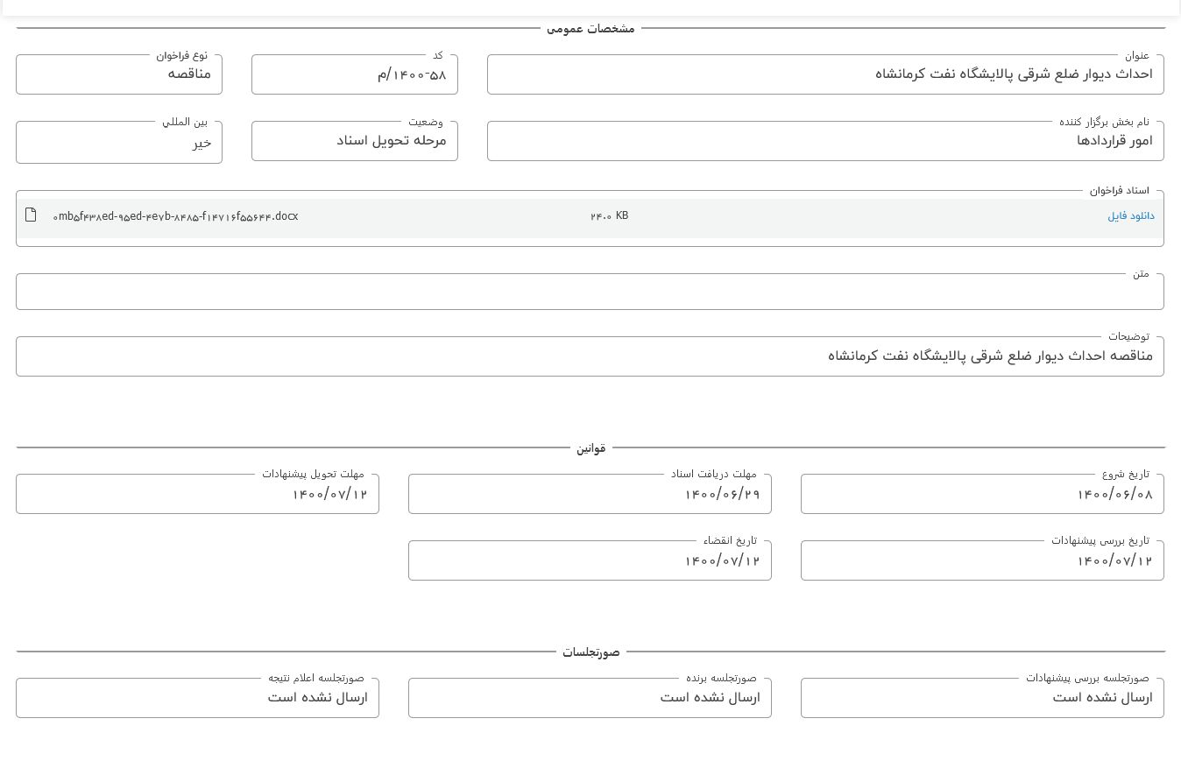Click the عنوان title field
The image size is (1181, 775).
point(825,74)
